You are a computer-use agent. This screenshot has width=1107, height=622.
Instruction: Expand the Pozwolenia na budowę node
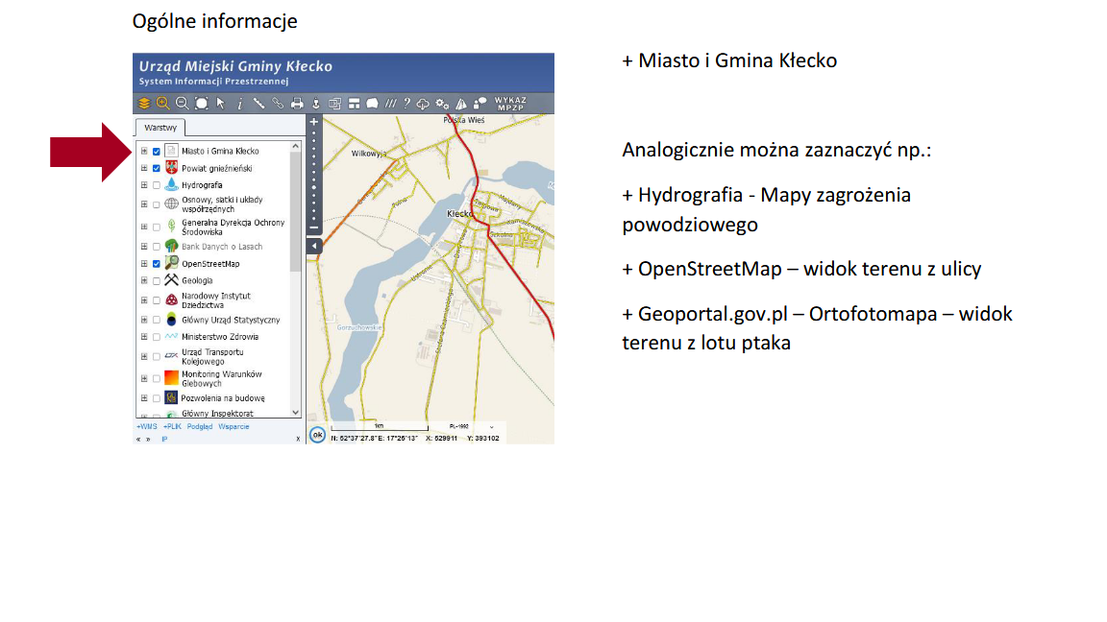click(x=144, y=397)
